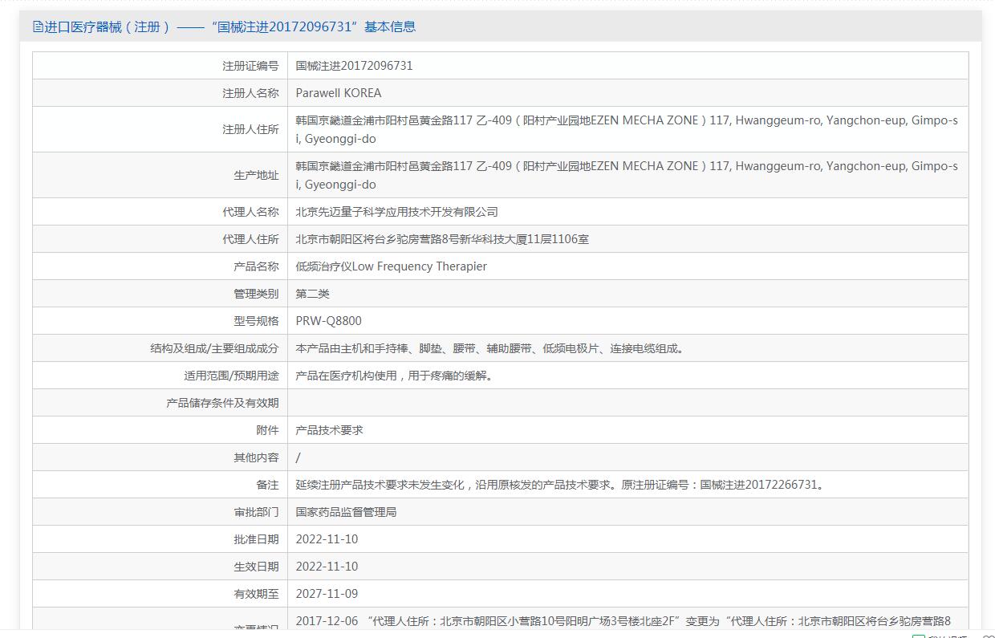Viewport: 995px width, 638px height.
Task: Click the 注册人住所 address value
Action: pyautogui.click(x=626, y=129)
